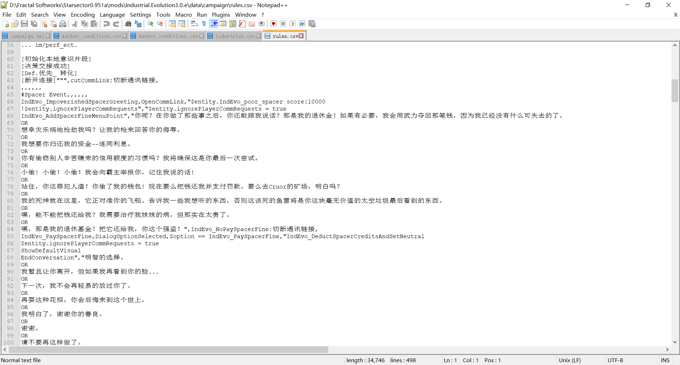Click line number 84 in margin
The image size is (680, 365).
(10, 229)
